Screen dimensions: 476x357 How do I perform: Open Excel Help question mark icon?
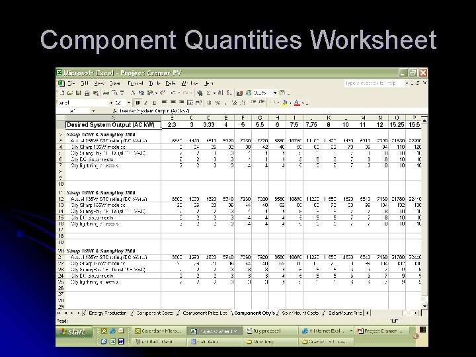click(282, 93)
